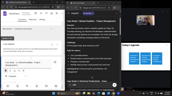Open the Chrome profile avatar in ChatGPT window
Image resolution: width=172 pixels, height=96 pixels.
pos(115,8)
